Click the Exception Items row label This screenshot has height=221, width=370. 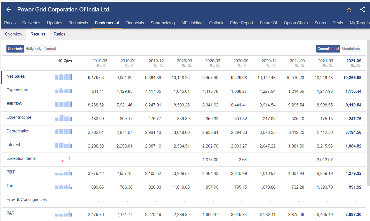tap(21, 158)
